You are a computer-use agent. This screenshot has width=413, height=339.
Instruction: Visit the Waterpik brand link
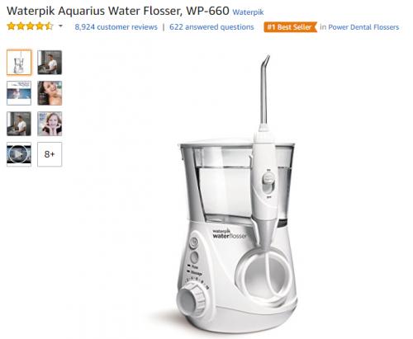[248, 12]
